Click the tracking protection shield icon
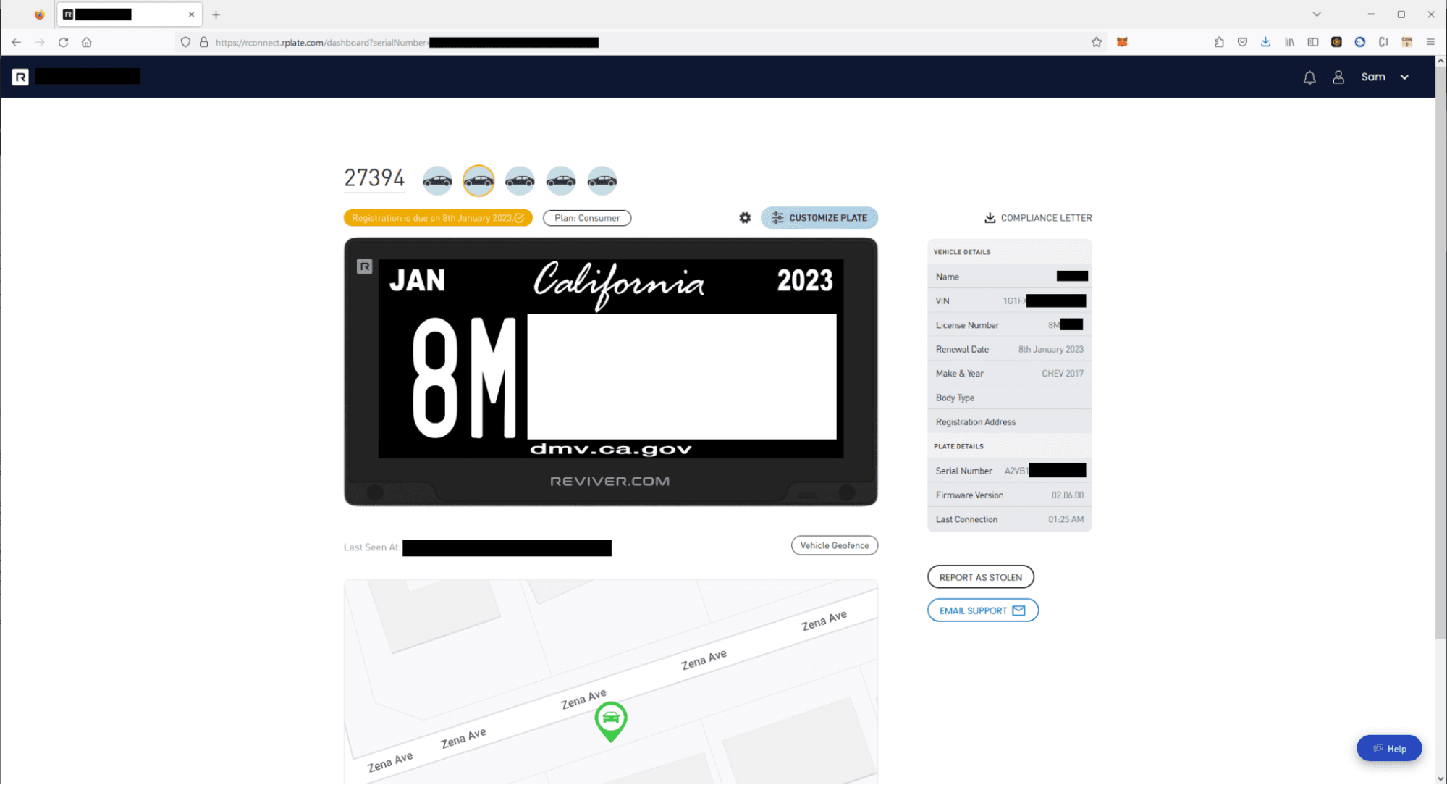This screenshot has height=785, width=1447. pos(185,42)
